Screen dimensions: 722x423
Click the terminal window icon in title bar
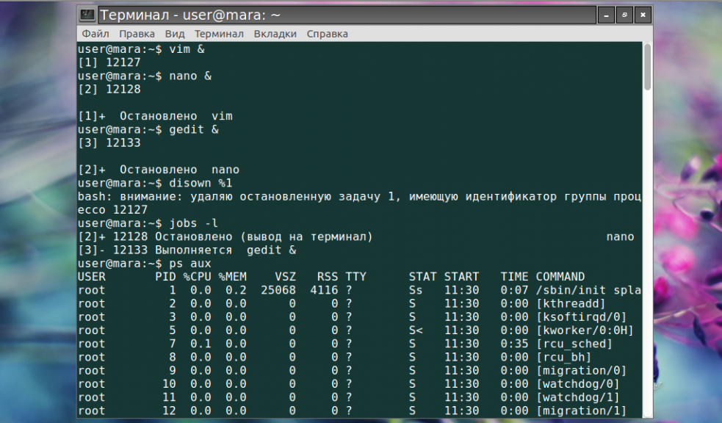(x=87, y=15)
